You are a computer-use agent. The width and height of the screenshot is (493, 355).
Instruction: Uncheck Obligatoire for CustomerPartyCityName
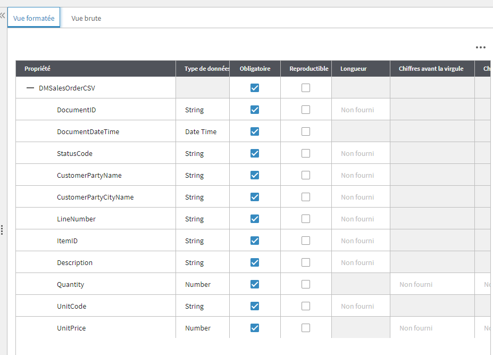click(x=255, y=197)
